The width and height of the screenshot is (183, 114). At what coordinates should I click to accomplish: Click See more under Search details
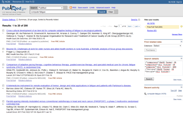coord(178,80)
